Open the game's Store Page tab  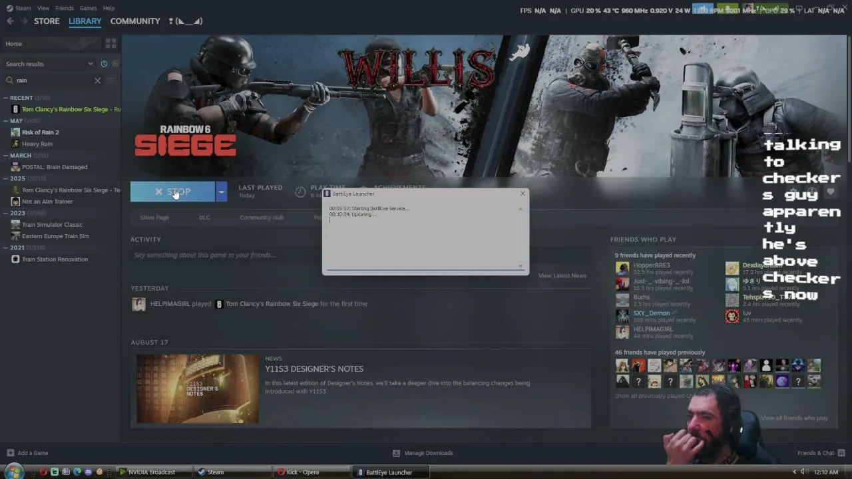click(154, 218)
